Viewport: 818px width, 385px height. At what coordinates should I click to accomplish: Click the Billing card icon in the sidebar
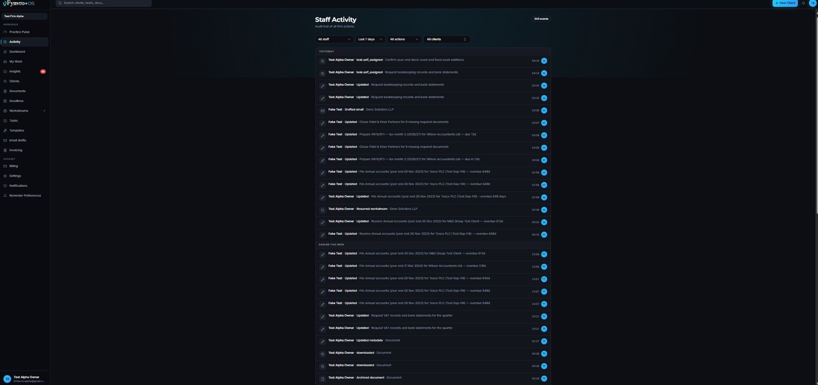(x=5, y=166)
